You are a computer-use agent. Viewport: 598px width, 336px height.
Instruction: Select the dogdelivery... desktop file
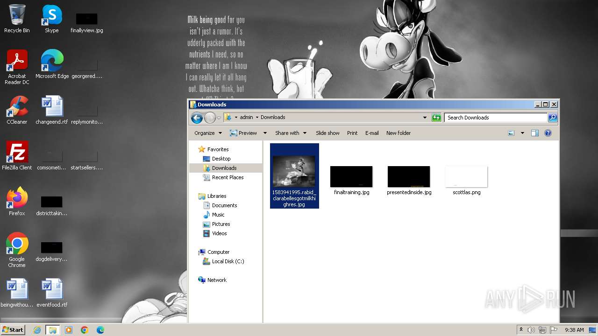[52, 251]
